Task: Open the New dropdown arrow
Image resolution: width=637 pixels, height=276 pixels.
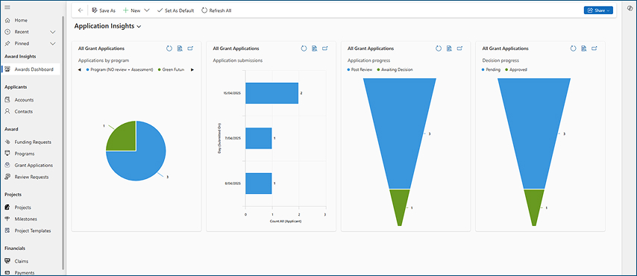Action: 147,10
